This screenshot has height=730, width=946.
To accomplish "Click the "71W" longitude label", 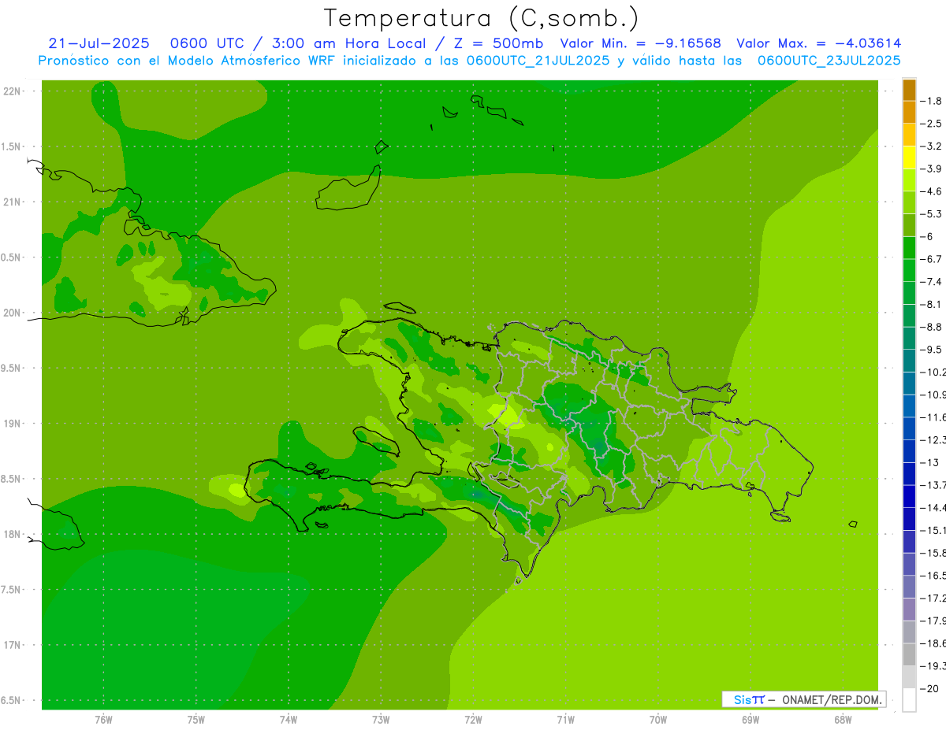I will pyautogui.click(x=565, y=720).
